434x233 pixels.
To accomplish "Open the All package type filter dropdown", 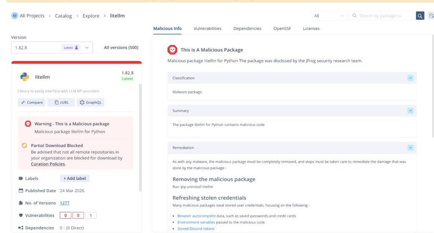I will pos(328,16).
